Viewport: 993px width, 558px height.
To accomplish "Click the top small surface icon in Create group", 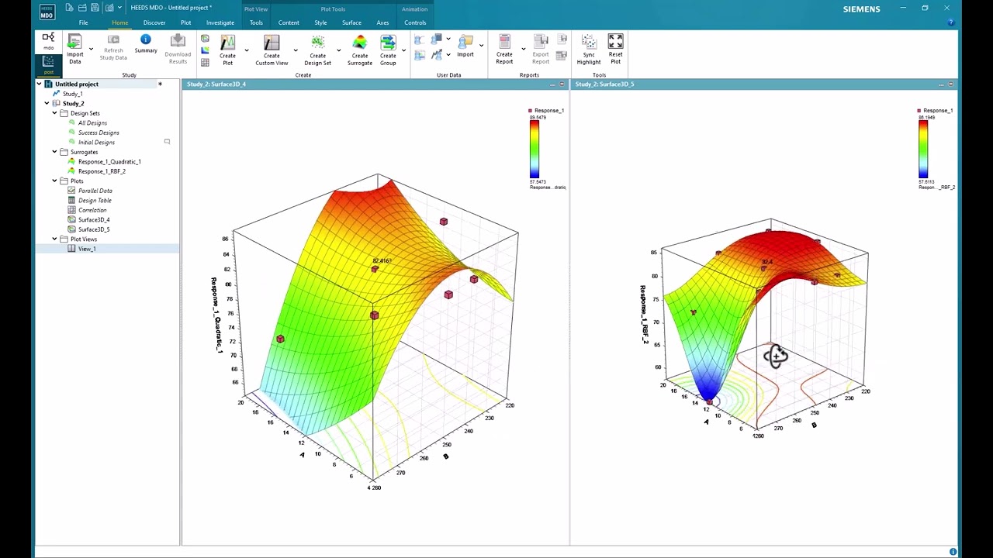I will pyautogui.click(x=205, y=38).
